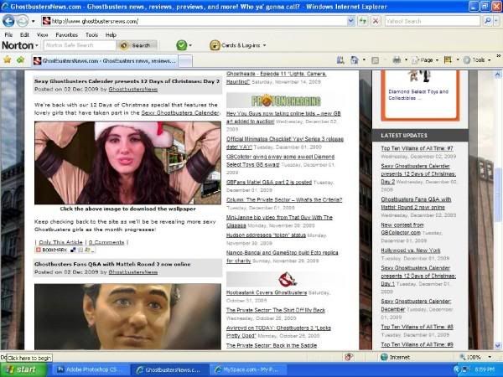Open the Favorites menu
The height and width of the screenshot is (377, 503).
(67, 34)
